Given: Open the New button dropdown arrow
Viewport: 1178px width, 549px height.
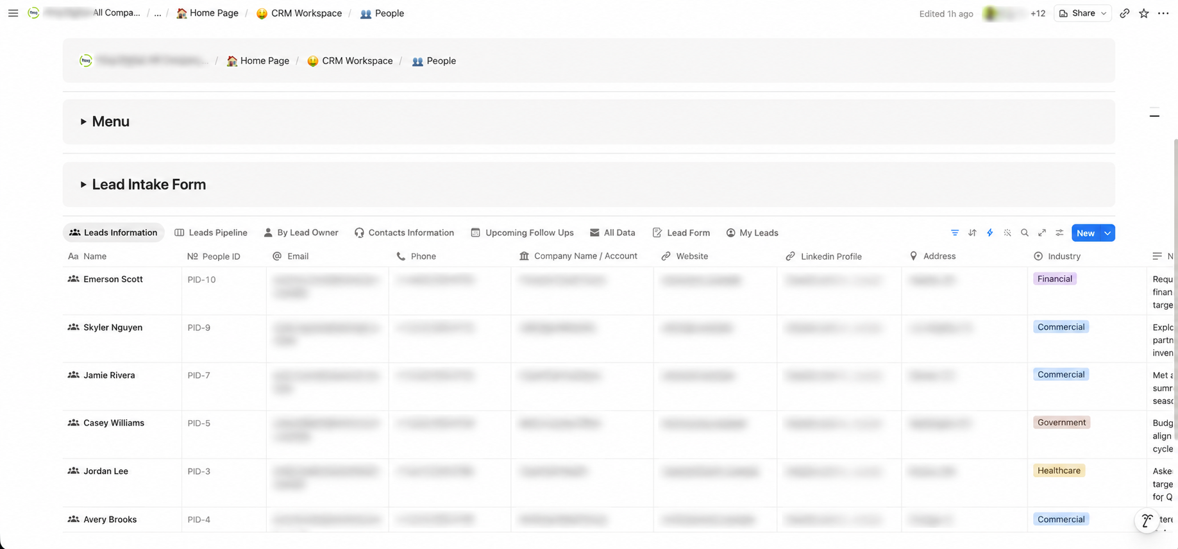Looking at the screenshot, I should tap(1107, 233).
